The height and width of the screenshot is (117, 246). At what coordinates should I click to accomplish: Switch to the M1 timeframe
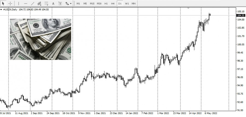coord(78,4)
